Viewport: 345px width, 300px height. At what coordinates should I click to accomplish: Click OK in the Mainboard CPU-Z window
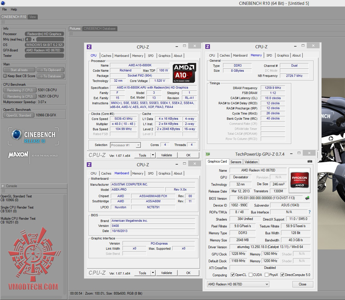pyautogui.click(x=188, y=273)
